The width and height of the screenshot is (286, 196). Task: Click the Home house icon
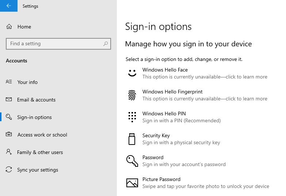(x=9, y=27)
